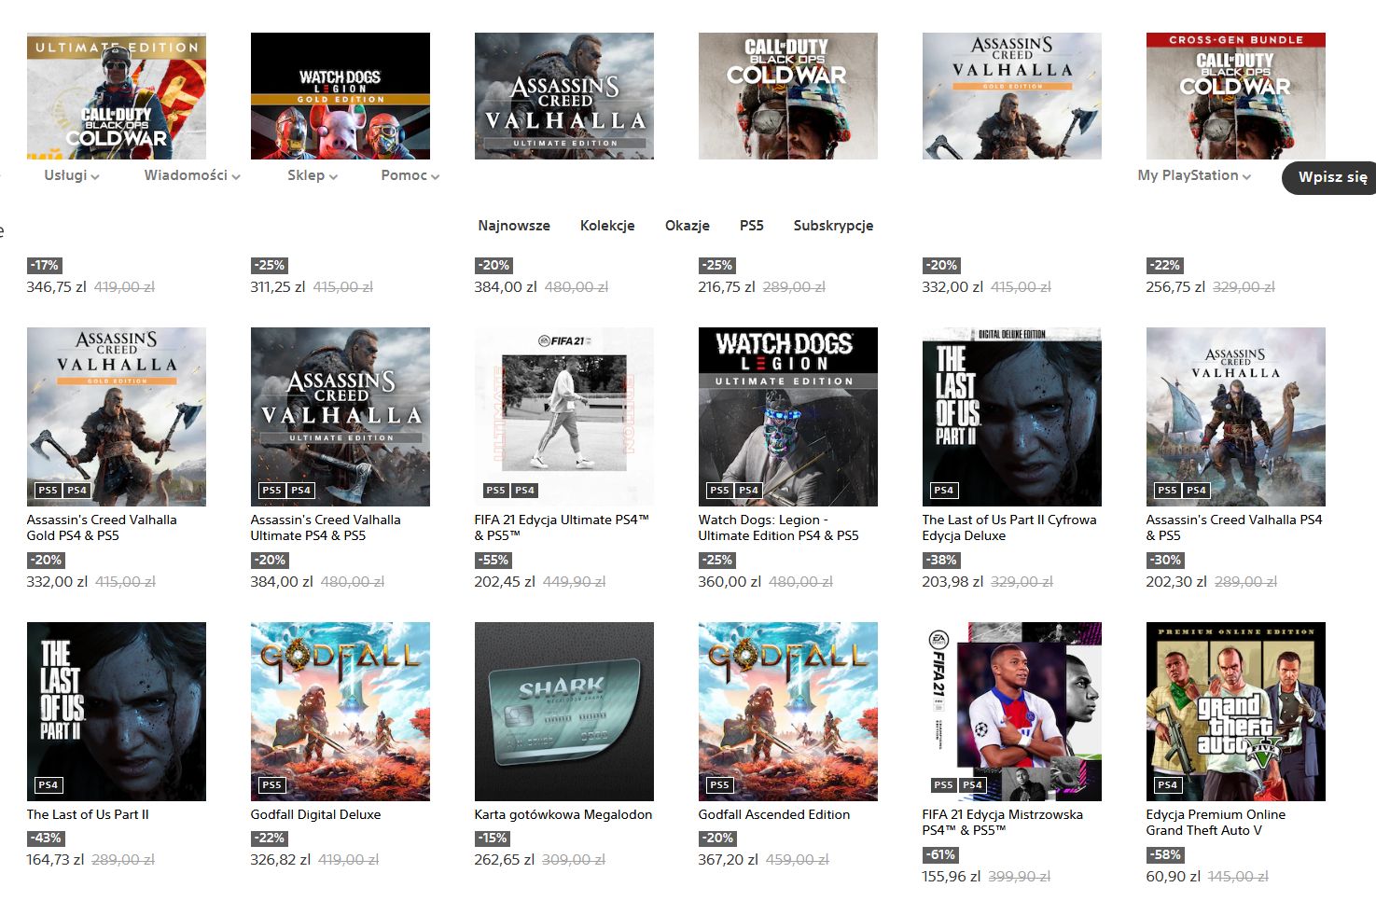This screenshot has height=915, width=1376.
Task: Open the FIFA 21 Edycja Mistrzowska cover
Action: pyautogui.click(x=1011, y=711)
